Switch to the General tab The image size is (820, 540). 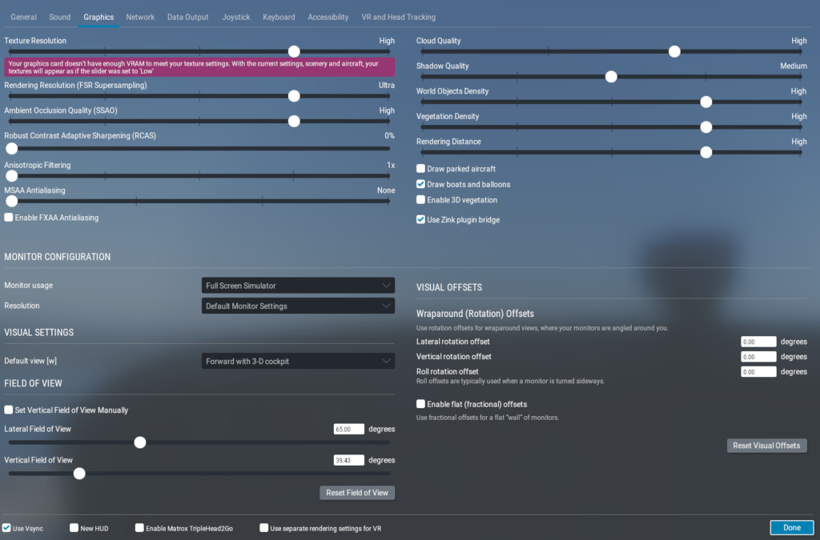tap(23, 18)
